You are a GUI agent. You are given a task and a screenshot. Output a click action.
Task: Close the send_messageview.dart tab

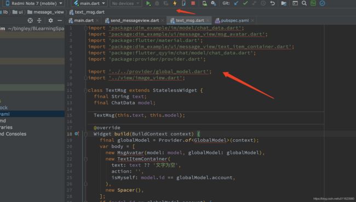click(163, 21)
